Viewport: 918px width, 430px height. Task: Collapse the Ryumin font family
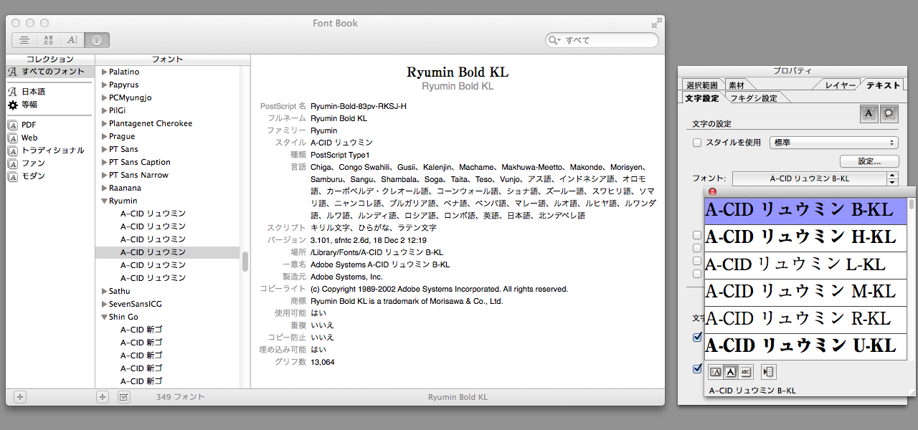pyautogui.click(x=105, y=201)
